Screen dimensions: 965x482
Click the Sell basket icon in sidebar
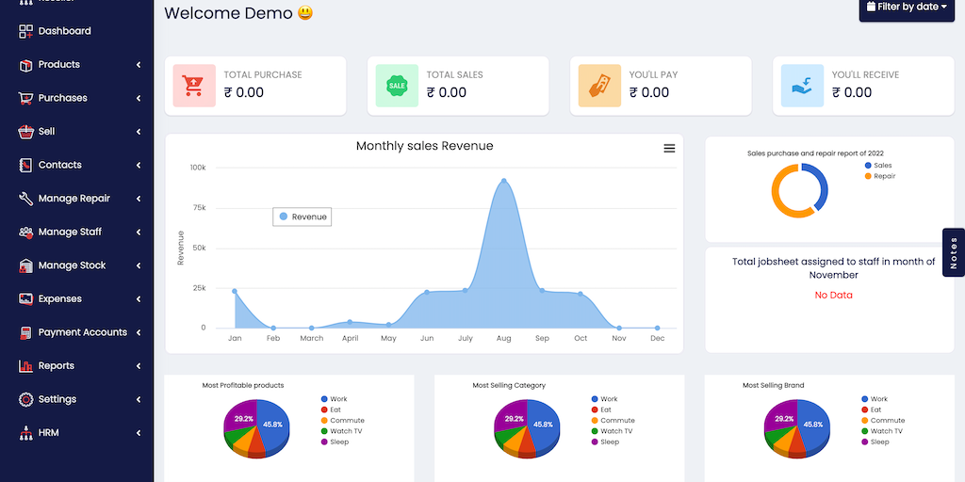(26, 132)
